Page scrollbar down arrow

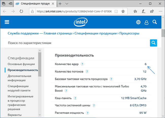(163, 116)
